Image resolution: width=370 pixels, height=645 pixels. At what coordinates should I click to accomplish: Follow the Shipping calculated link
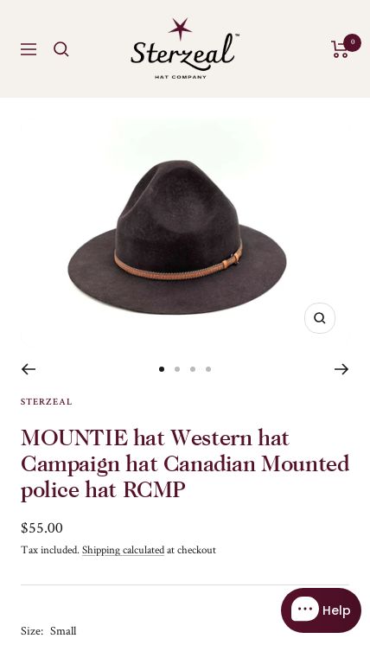coord(123,550)
